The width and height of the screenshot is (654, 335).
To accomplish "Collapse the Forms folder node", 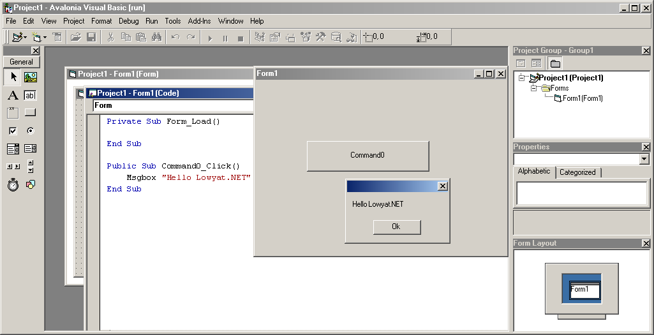I will click(533, 88).
